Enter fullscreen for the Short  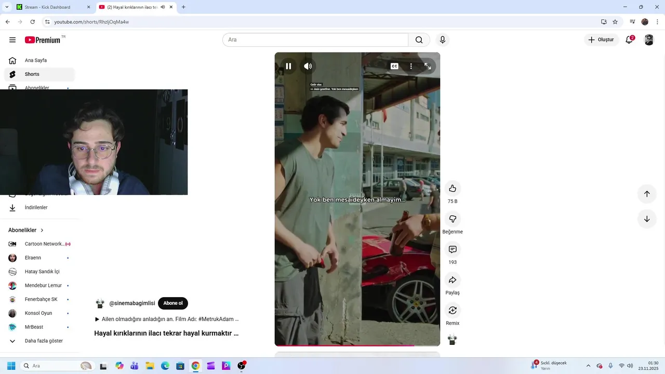[x=428, y=66]
